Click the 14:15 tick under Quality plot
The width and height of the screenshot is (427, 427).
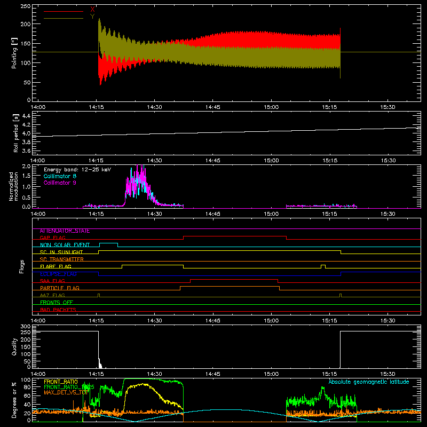coord(96,374)
